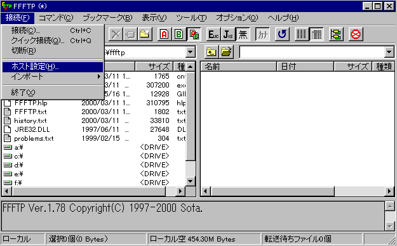Screen dimensions: 397x246
Task: Enable automatic transfer mode icon
Action: [194, 34]
